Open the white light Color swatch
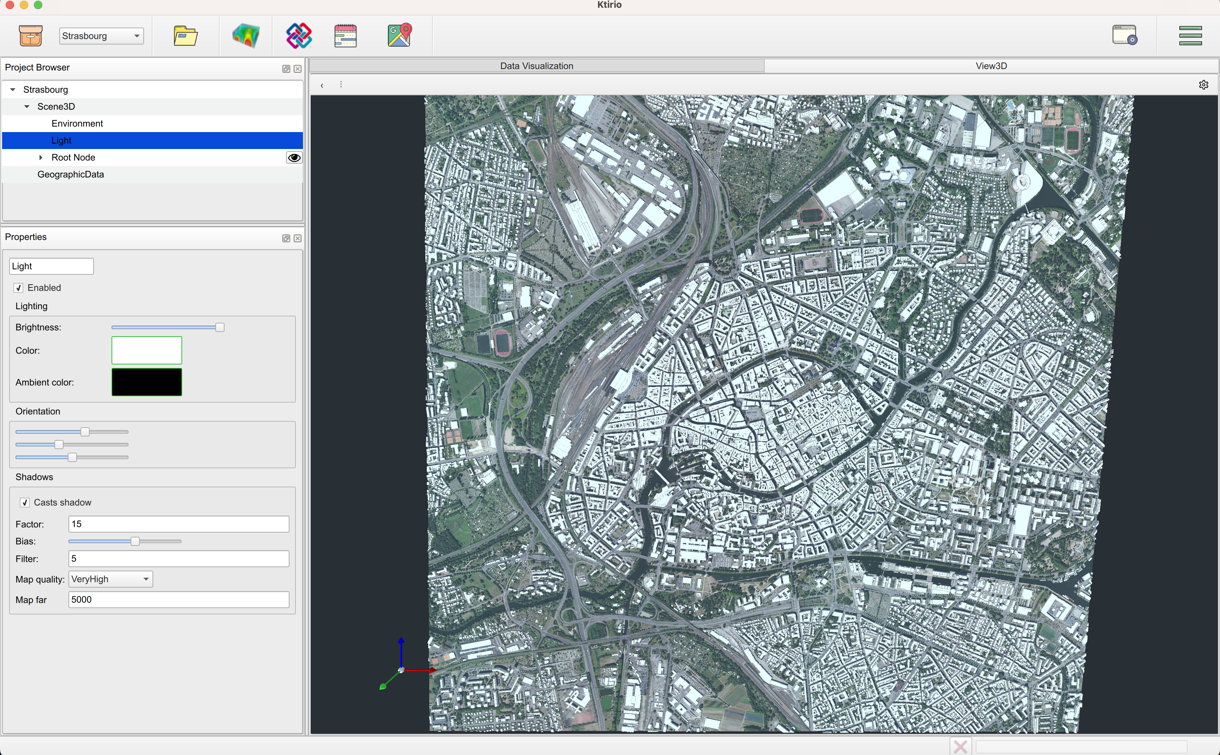 point(147,351)
